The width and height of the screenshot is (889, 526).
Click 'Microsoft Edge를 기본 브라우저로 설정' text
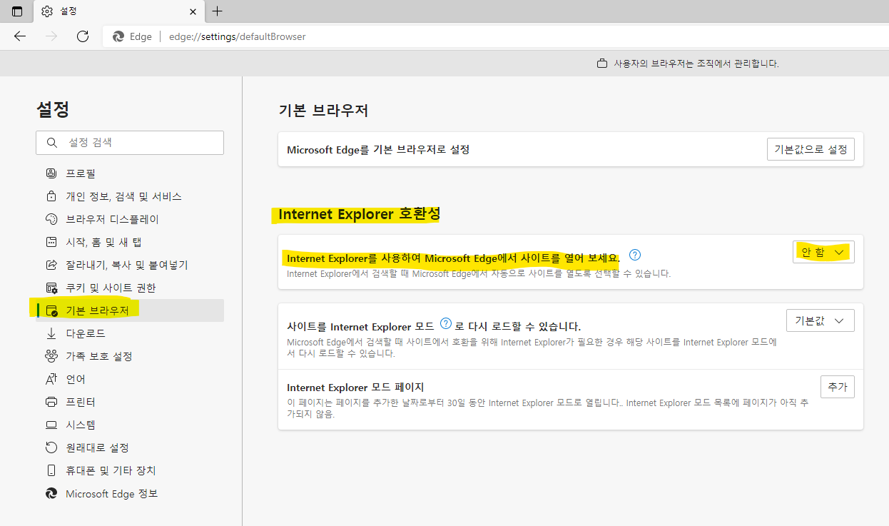(378, 150)
